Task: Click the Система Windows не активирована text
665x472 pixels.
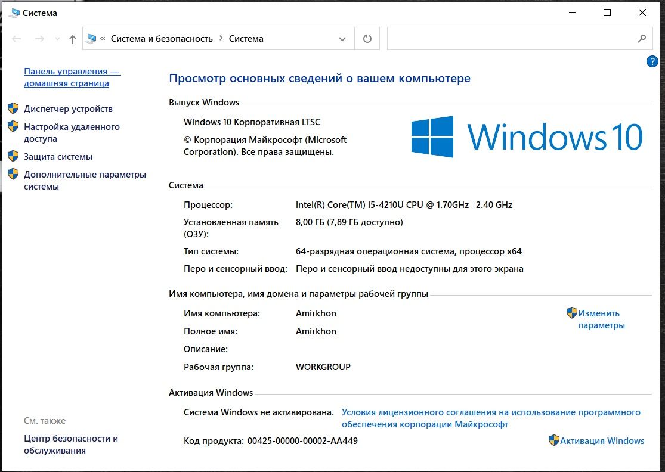Action: (x=259, y=412)
